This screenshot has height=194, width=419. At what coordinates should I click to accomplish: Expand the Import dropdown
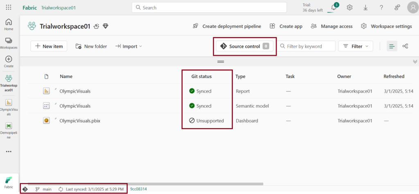128,46
